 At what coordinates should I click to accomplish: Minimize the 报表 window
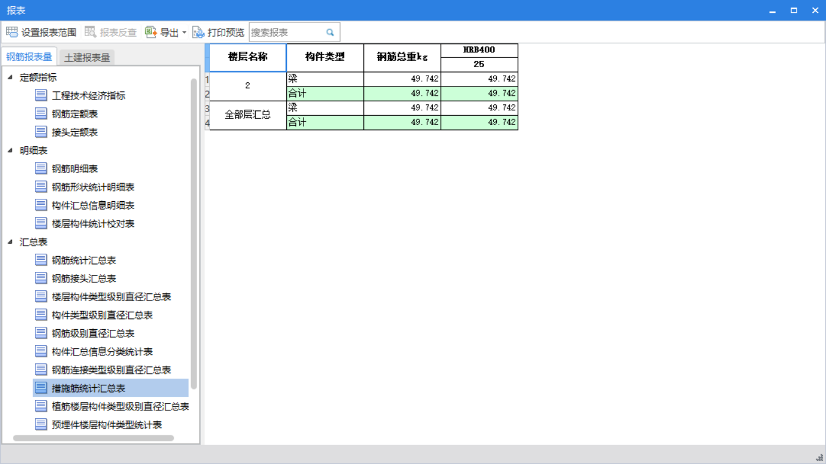coord(773,10)
